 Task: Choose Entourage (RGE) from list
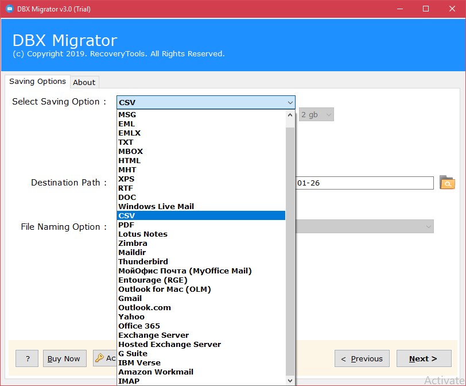click(x=201, y=280)
